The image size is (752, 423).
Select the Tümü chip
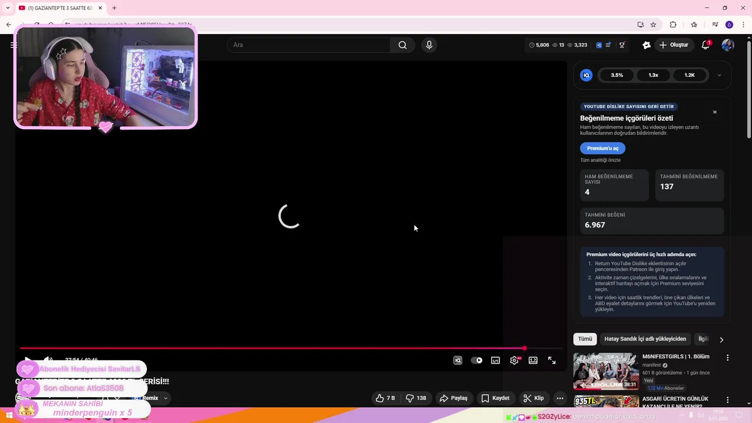[585, 339]
